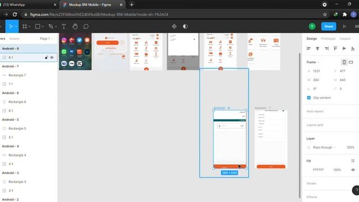Click the Create component icon
The width and height of the screenshot is (359, 202).
click(174, 26)
